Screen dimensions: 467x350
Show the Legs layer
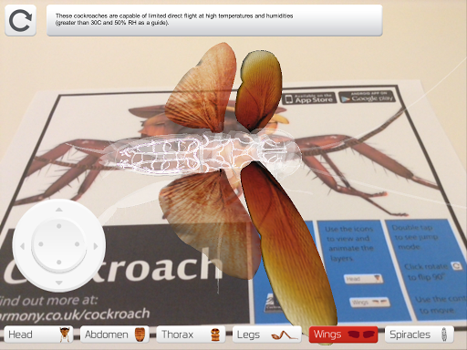tap(267, 335)
